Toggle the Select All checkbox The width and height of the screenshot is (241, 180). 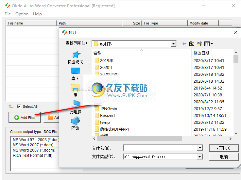19,106
